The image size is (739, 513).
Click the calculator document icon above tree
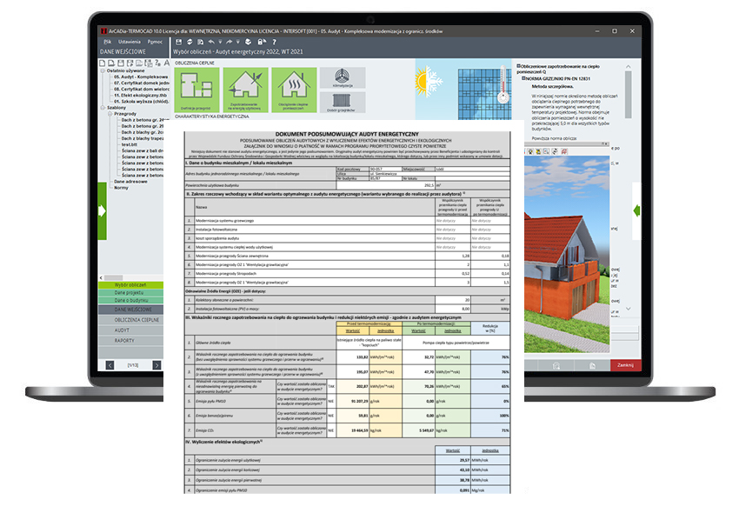[x=148, y=63]
